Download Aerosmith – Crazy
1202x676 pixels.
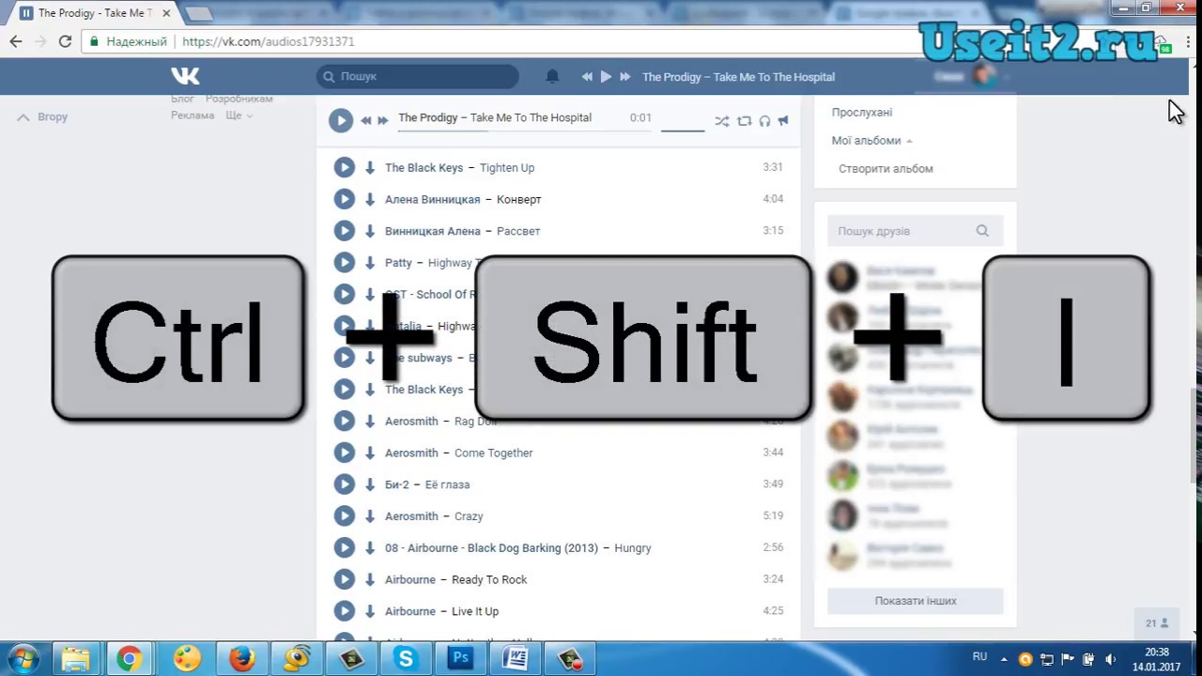tap(369, 516)
